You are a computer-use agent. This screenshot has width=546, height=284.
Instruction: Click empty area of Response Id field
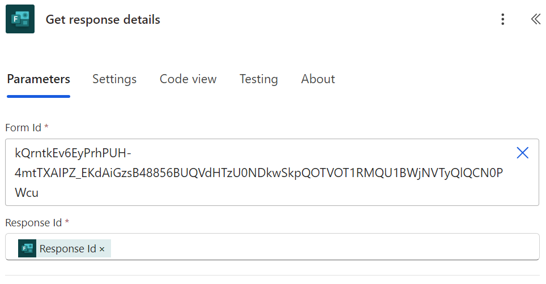[x=323, y=248]
